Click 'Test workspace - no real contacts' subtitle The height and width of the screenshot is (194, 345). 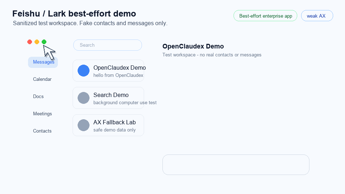pos(212,55)
